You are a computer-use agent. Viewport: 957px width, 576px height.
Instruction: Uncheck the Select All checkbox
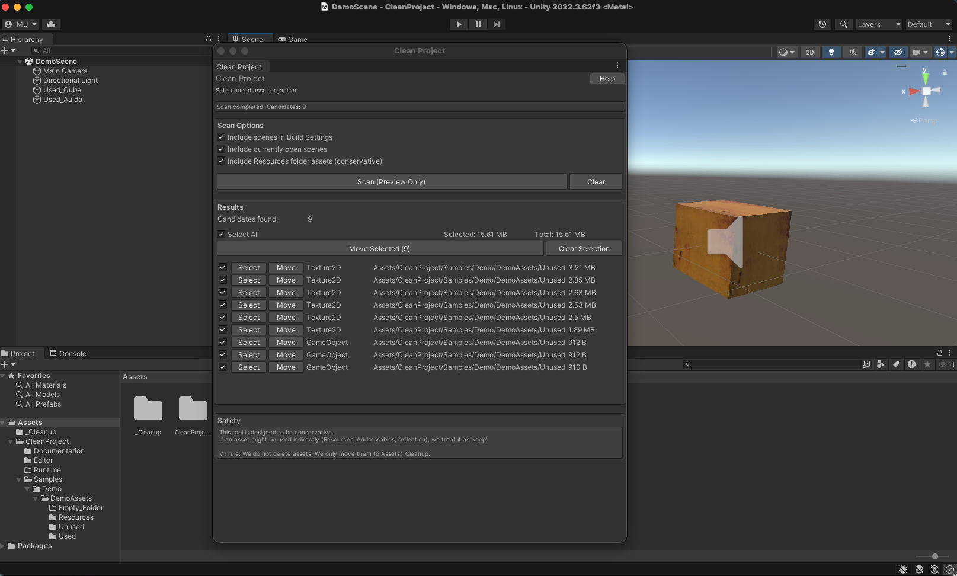[221, 234]
